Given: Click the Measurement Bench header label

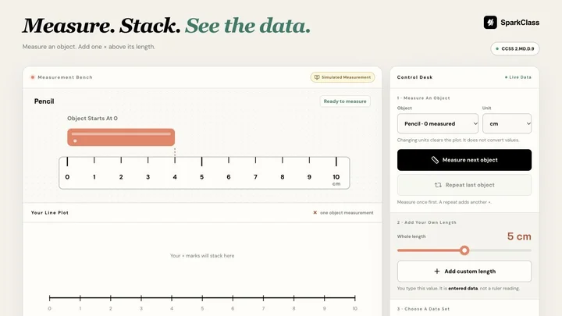Looking at the screenshot, I should coord(66,77).
